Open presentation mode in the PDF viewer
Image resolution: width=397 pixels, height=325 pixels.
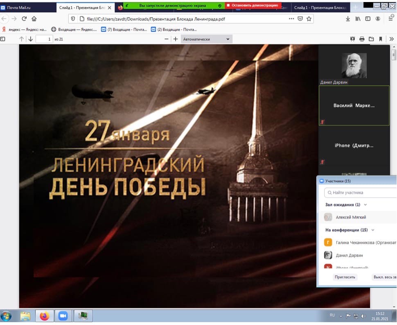click(x=352, y=39)
